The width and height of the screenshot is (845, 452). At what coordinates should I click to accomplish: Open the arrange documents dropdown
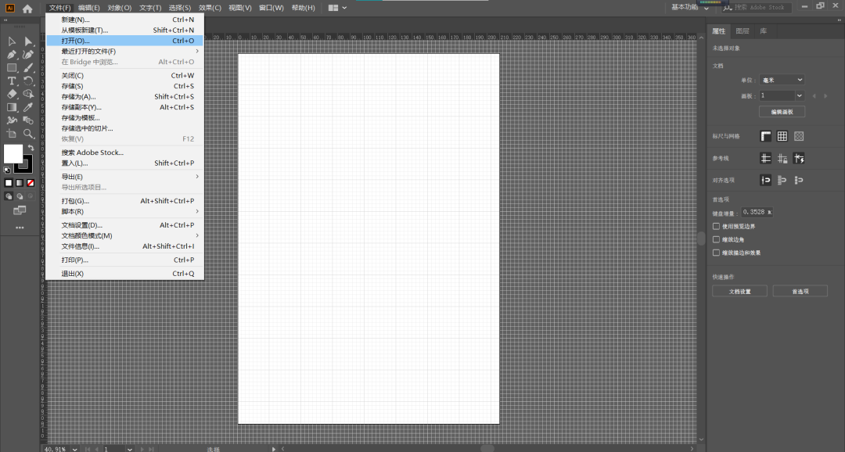[x=337, y=8]
